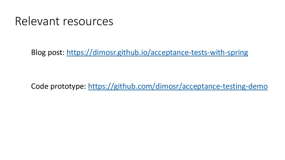This screenshot has width=285, height=160.
Task: Click 'github.com' in the code prototype URL
Action: pyautogui.click(x=128, y=87)
